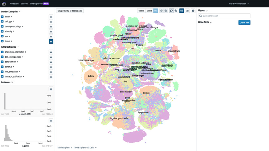Color by donor_id droplet icon
The width and height of the screenshot is (269, 151).
pos(51,67)
